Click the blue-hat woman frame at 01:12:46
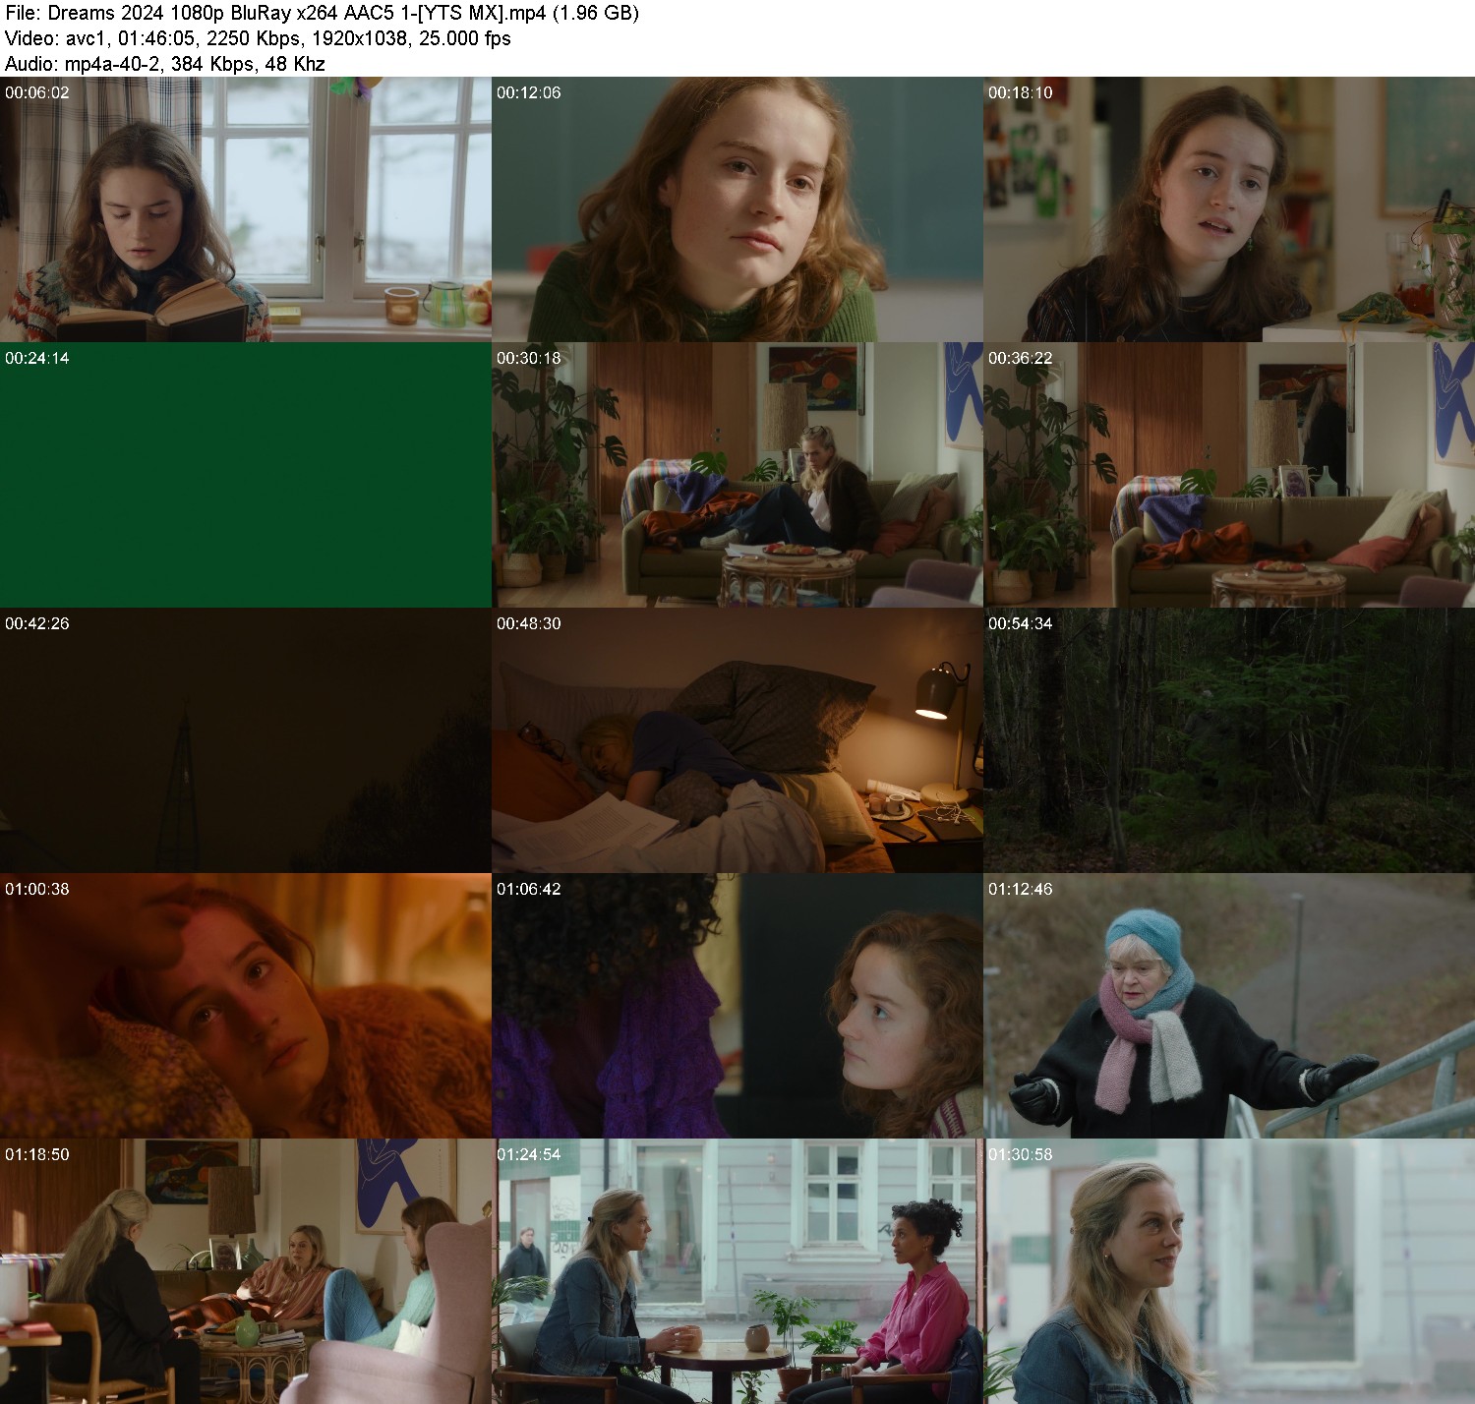The image size is (1475, 1404). (1229, 1006)
